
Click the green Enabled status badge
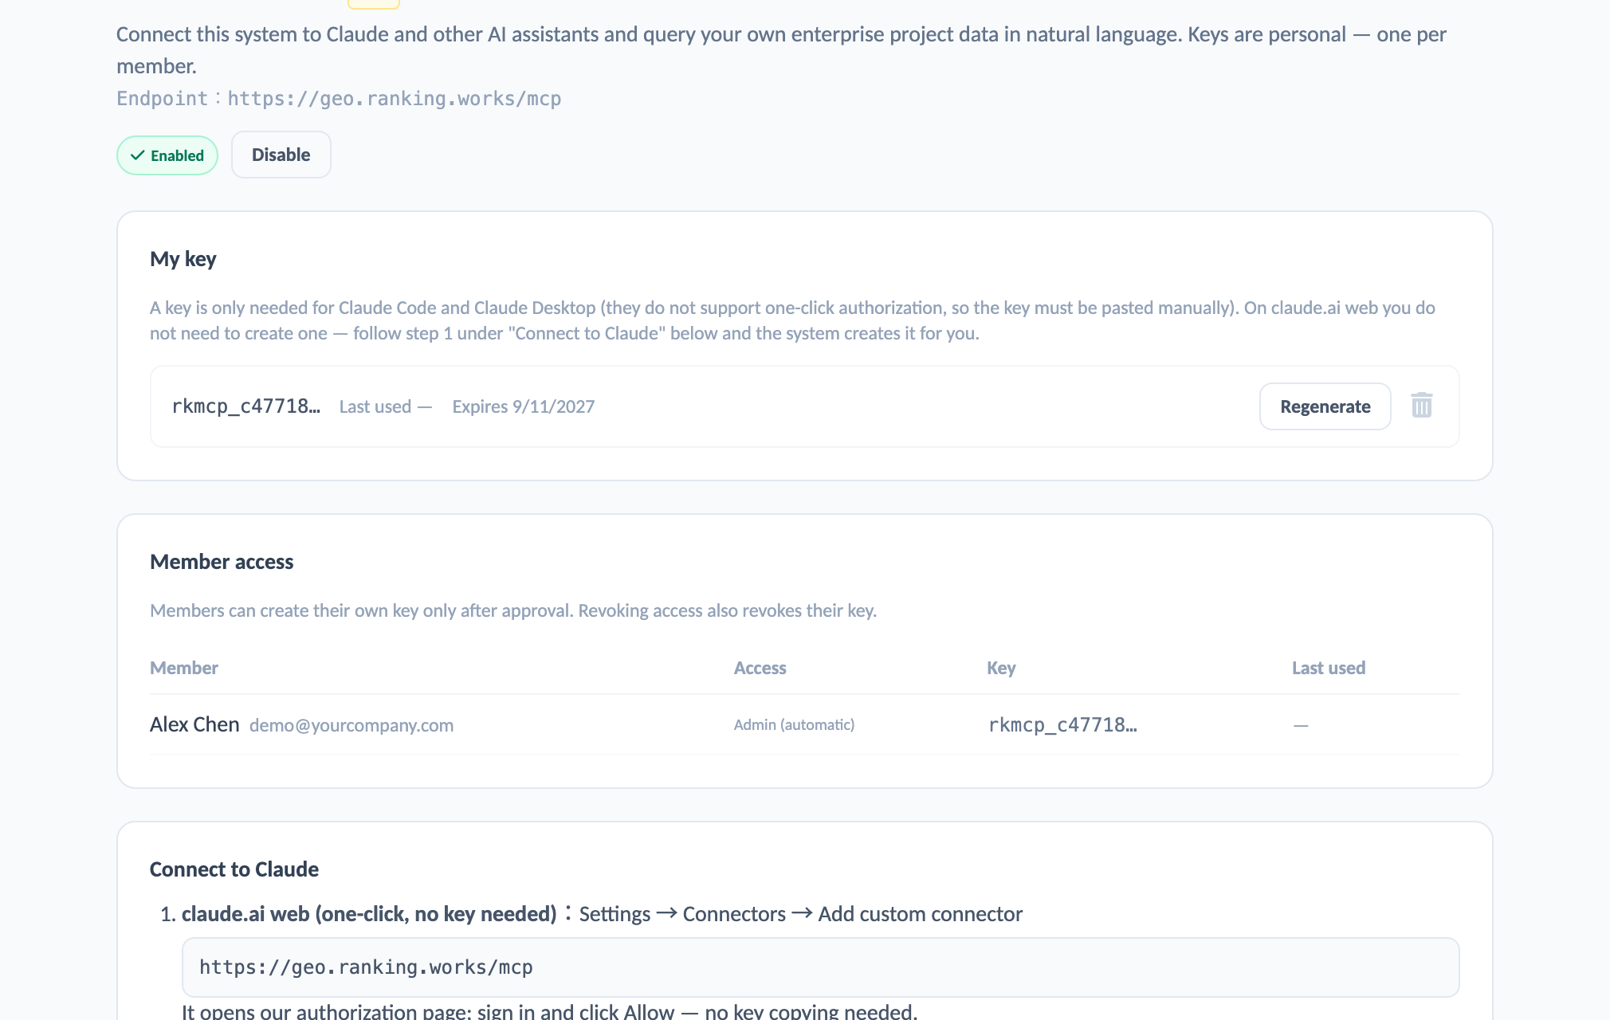point(167,155)
